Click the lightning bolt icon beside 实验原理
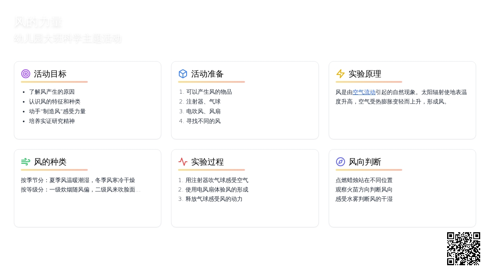This screenshot has width=490, height=275. [341, 74]
